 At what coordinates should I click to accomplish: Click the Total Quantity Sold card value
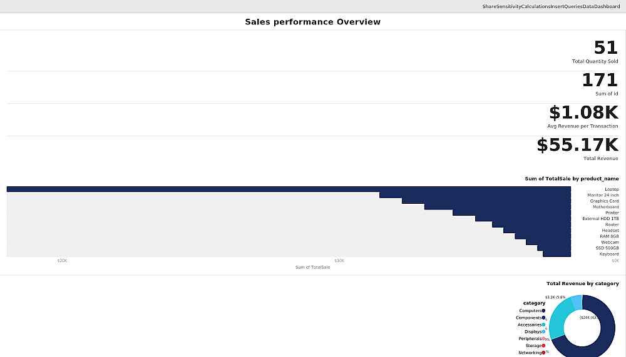[x=605, y=49]
